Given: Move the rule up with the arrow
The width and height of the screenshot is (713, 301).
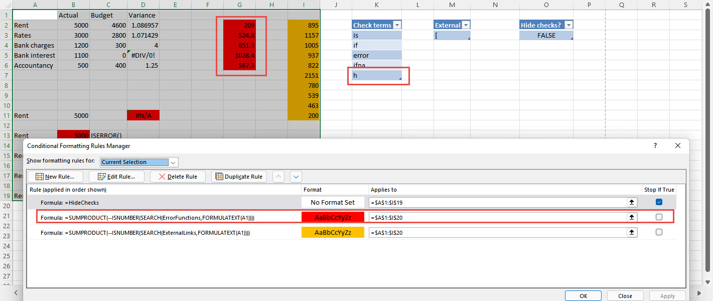Looking at the screenshot, I should 279,177.
